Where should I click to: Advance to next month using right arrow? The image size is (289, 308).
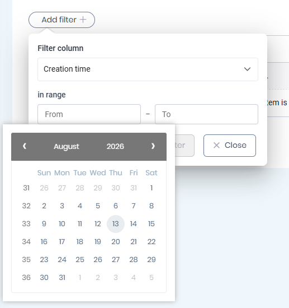click(153, 146)
